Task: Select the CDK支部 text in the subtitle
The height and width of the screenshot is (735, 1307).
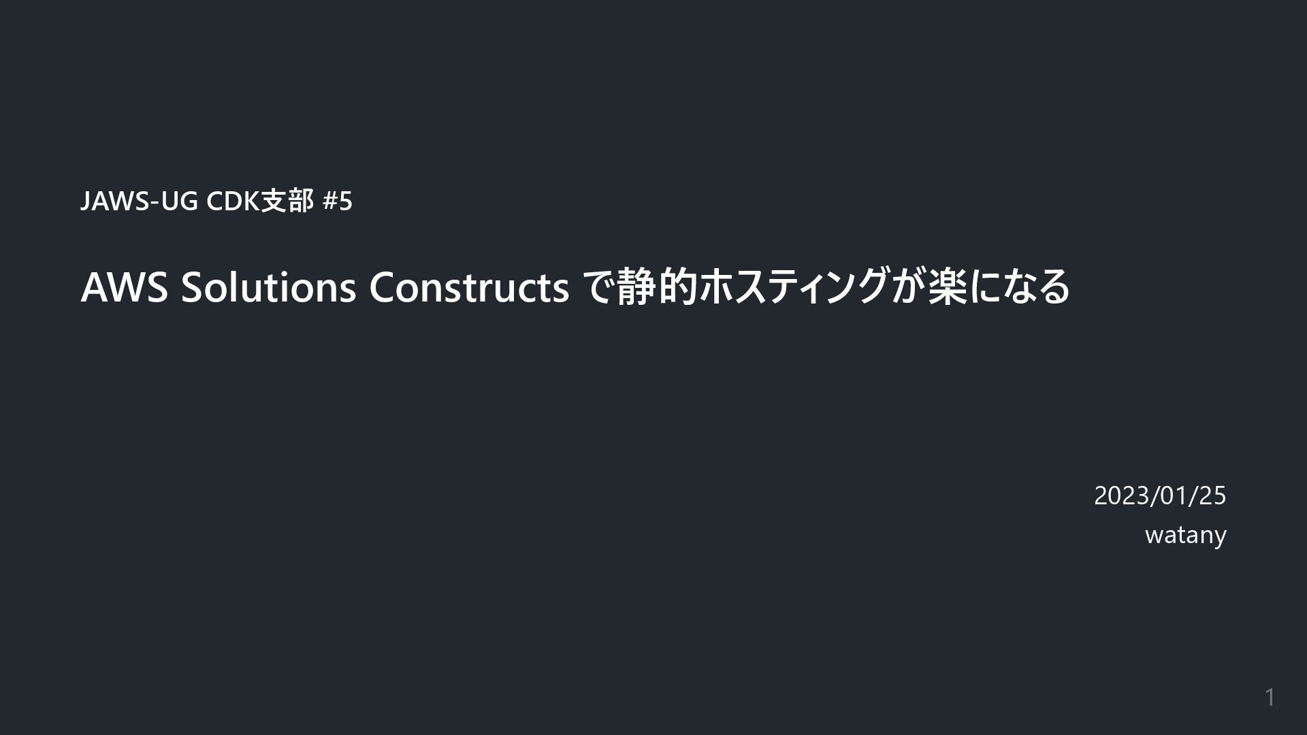Action: (x=260, y=201)
